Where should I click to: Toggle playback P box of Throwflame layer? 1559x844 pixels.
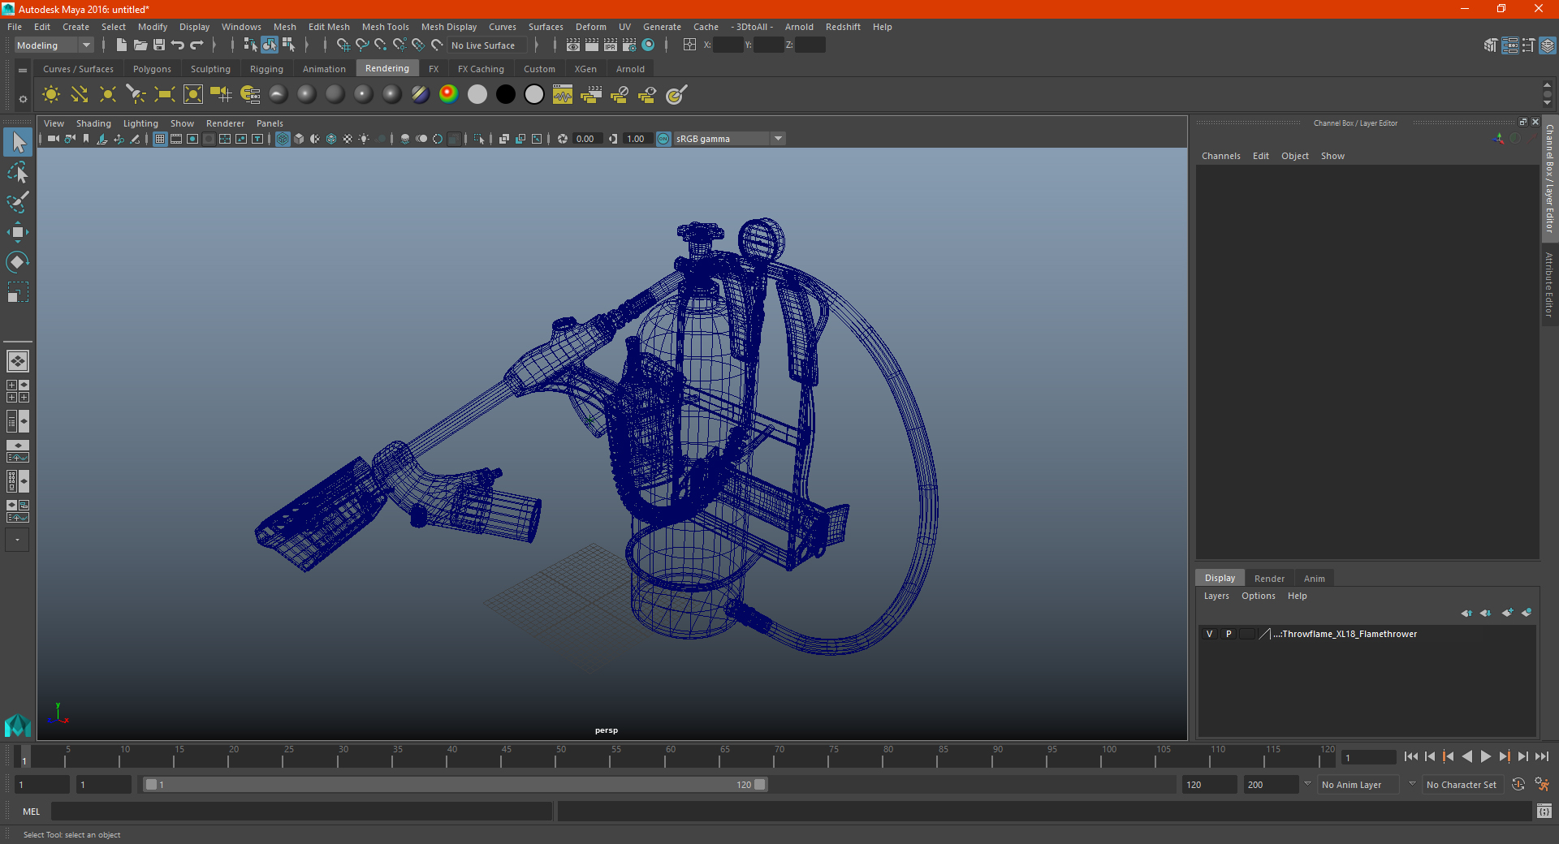[x=1229, y=634]
